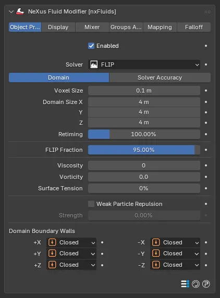220x298 pixels.
Task: Animate the +X wall property dot
Action: tap(102, 242)
